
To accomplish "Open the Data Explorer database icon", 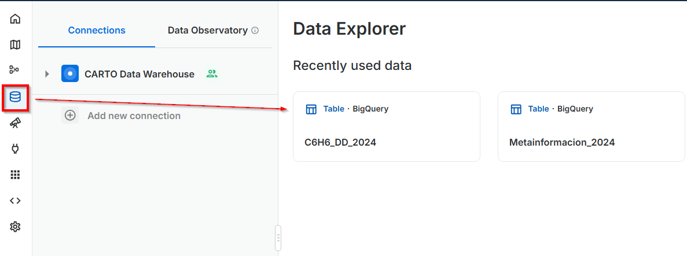I will (16, 97).
